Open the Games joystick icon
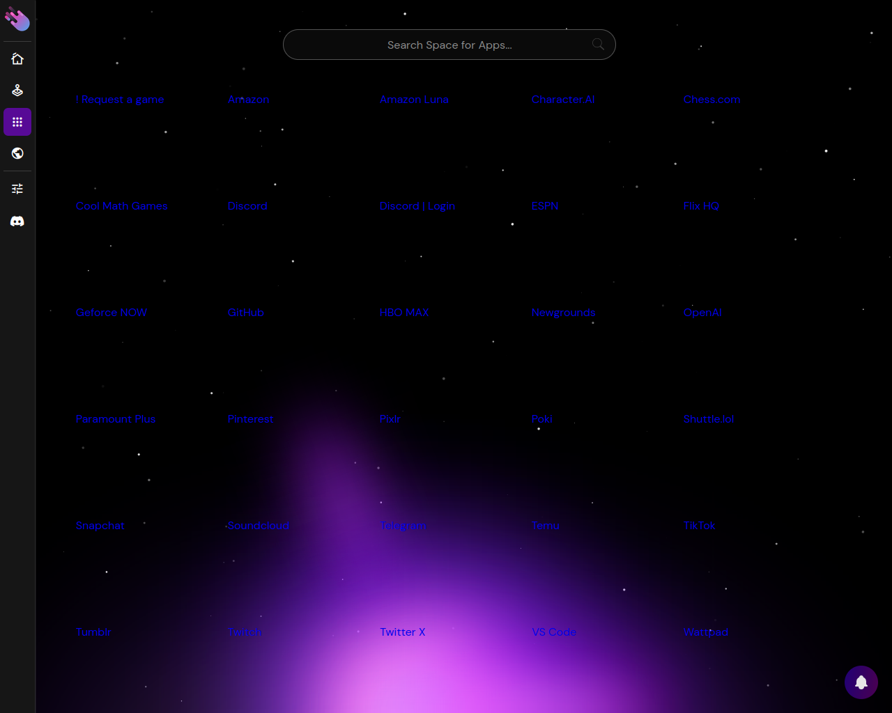The image size is (892, 713). (17, 91)
